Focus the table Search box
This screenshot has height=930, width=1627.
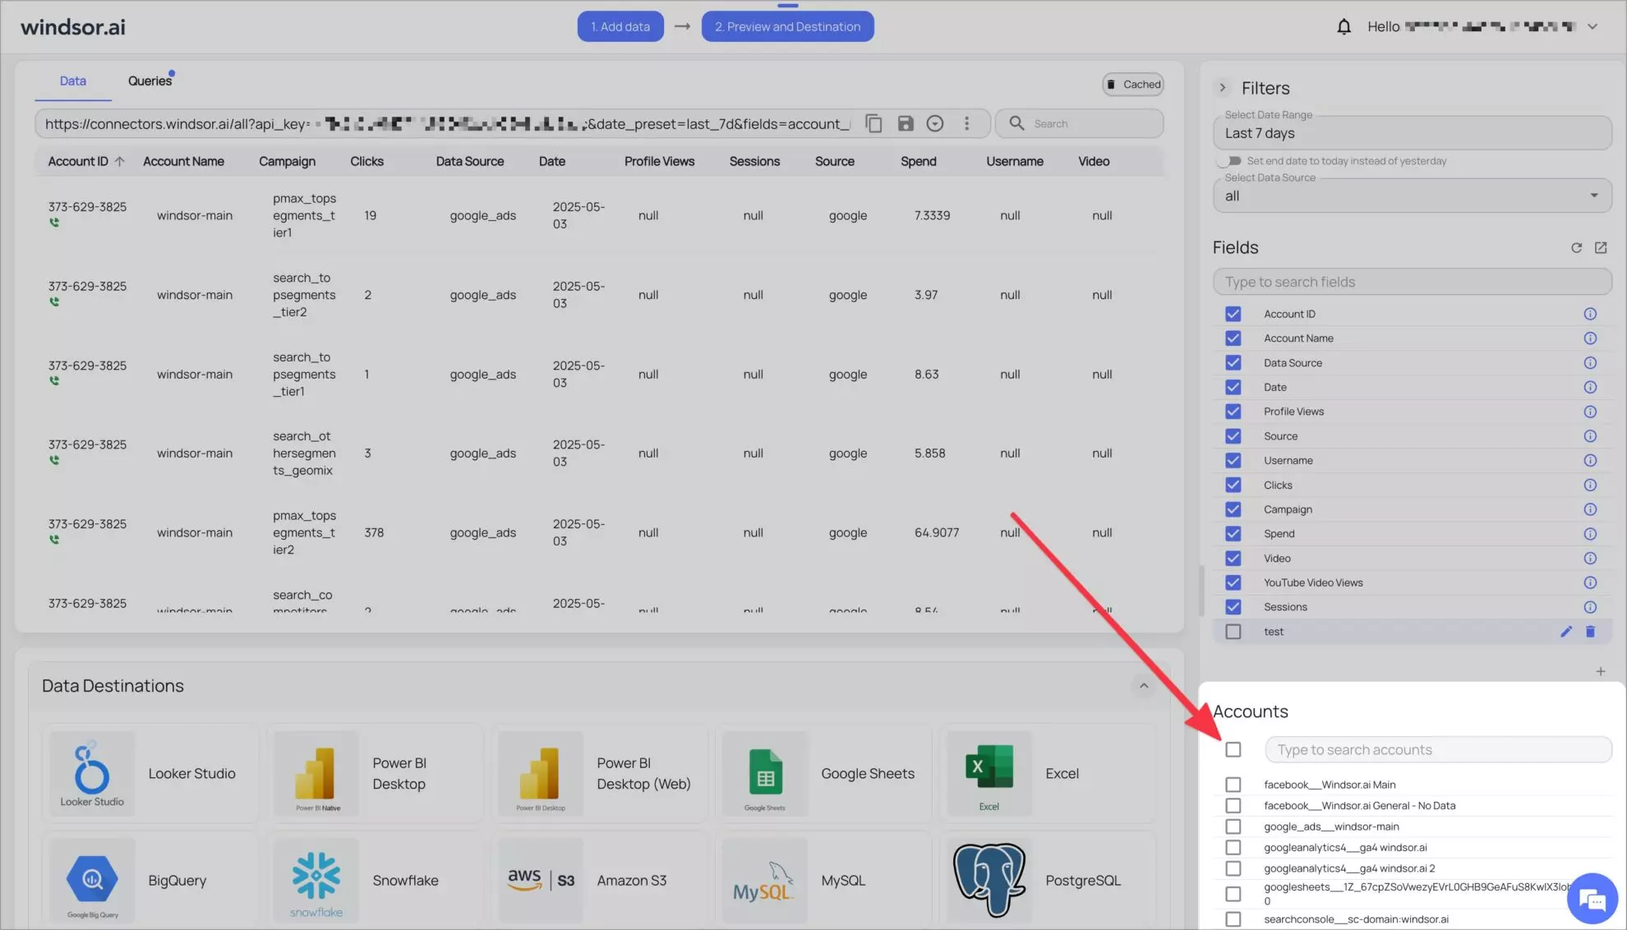coord(1079,123)
